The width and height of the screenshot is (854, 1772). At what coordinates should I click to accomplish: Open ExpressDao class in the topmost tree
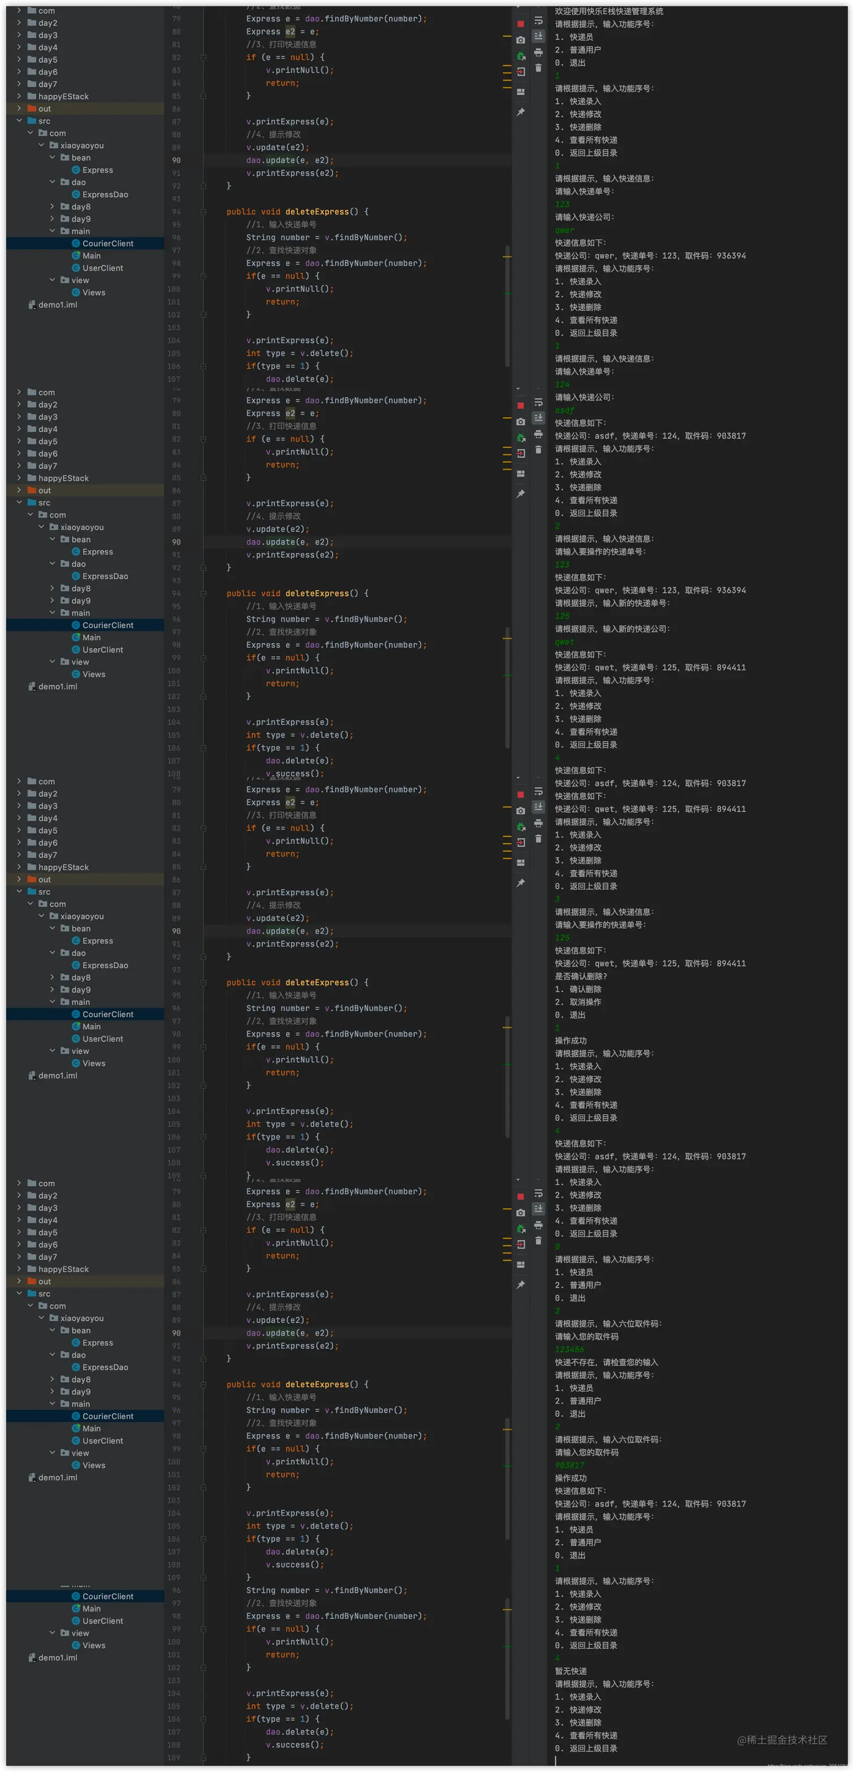point(104,194)
